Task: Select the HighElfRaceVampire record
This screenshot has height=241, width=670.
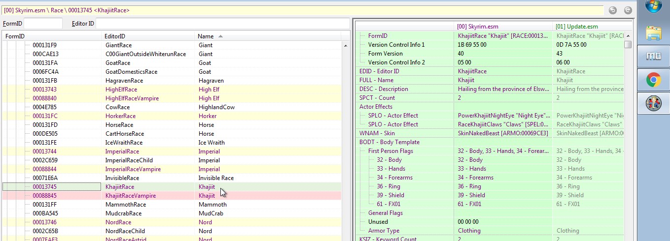Action: tap(172, 98)
